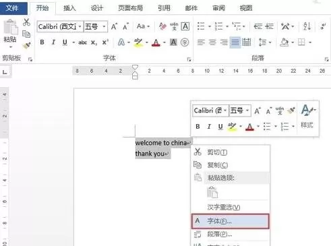Click the ruler tab selector L box

5,72
